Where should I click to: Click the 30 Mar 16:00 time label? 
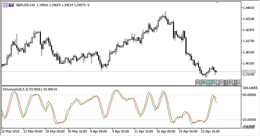[x=77, y=132]
